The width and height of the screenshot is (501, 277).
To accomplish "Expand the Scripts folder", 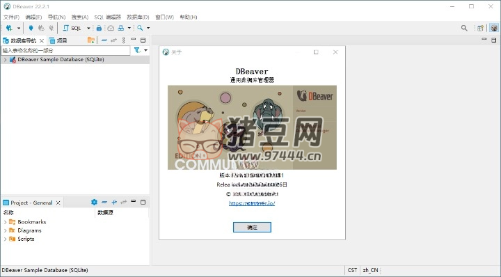I will [x=5, y=239].
